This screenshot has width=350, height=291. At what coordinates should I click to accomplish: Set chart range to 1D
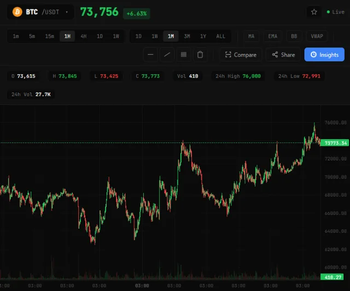(138, 36)
